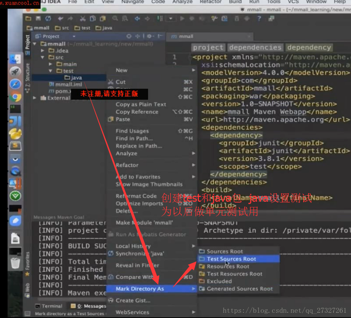Open Launchpad rocket icon in the Dock
The height and width of the screenshot is (318, 351).
tap(15, 72)
